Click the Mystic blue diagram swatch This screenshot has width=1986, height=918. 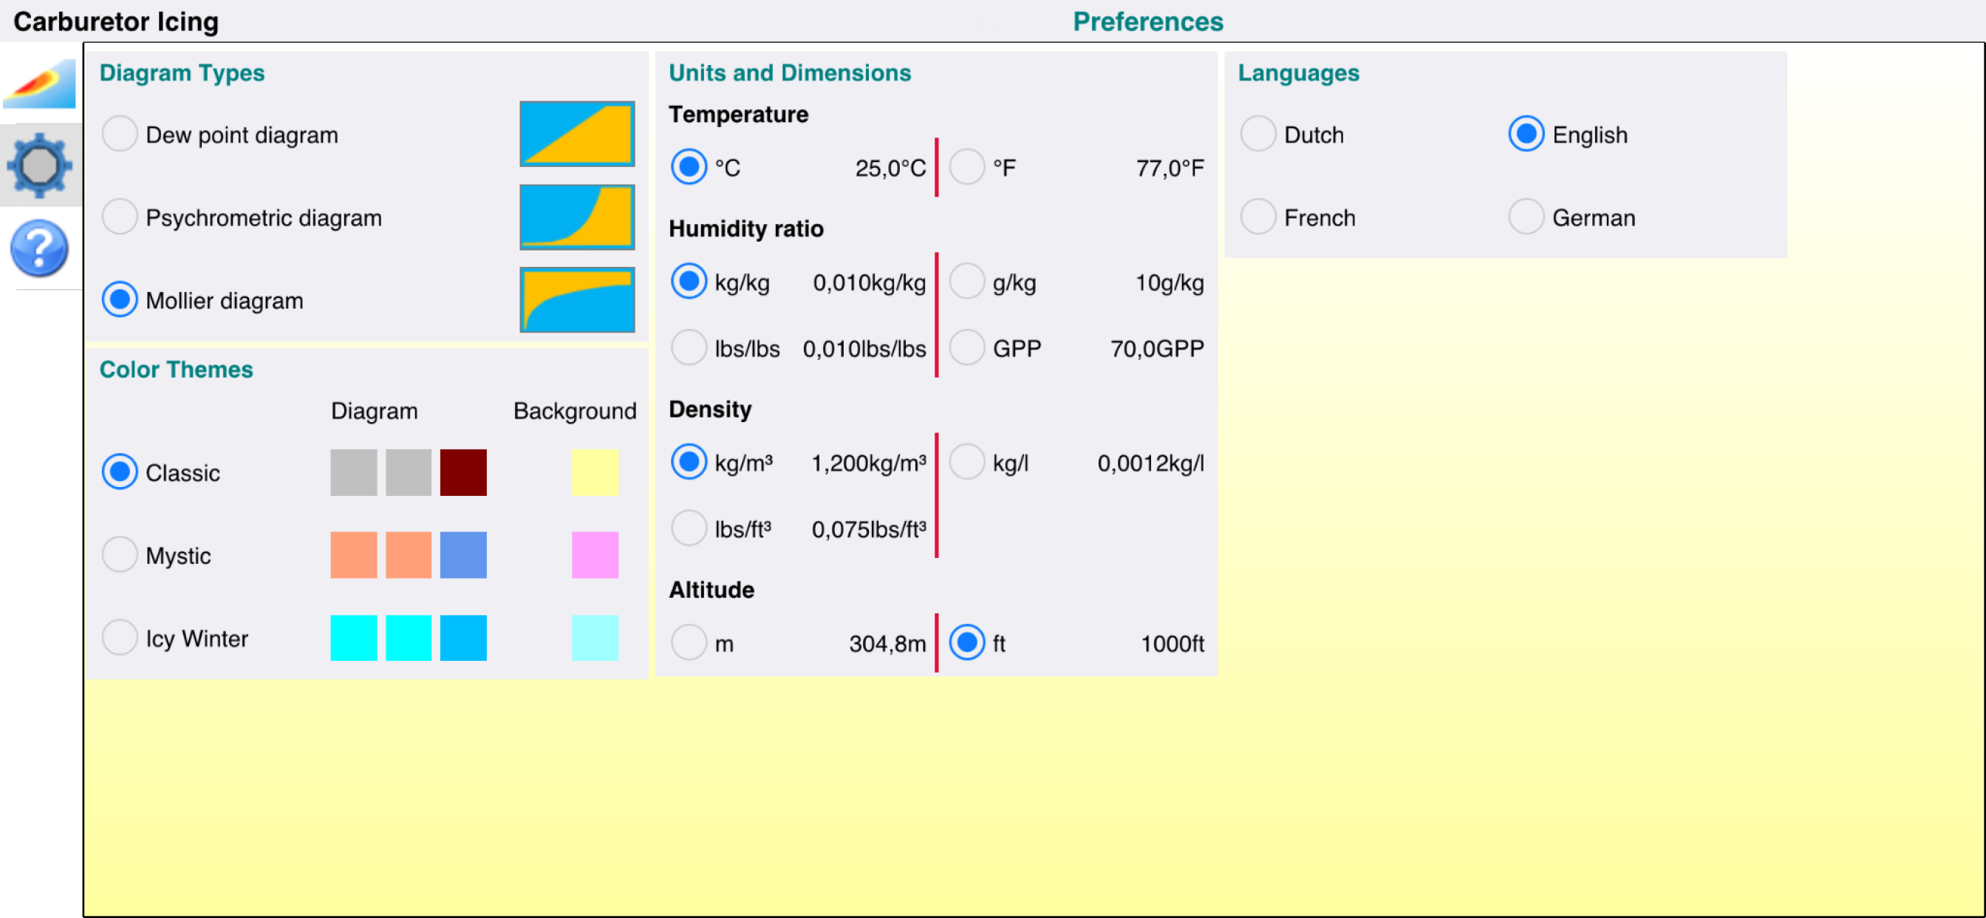tap(463, 554)
